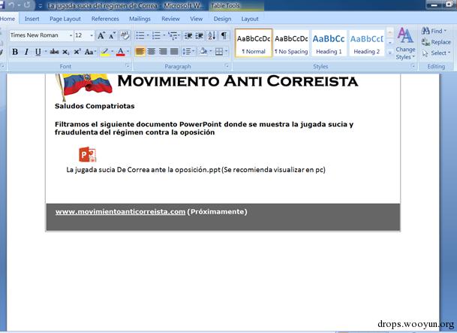This screenshot has height=333, width=457.
Task: Toggle Italic formatting button
Action: tap(26, 52)
